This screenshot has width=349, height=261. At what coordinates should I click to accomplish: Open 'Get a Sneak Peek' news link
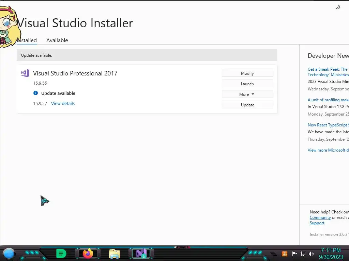(x=328, y=72)
